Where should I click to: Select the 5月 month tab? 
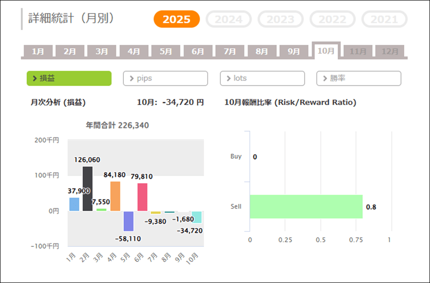pos(166,52)
